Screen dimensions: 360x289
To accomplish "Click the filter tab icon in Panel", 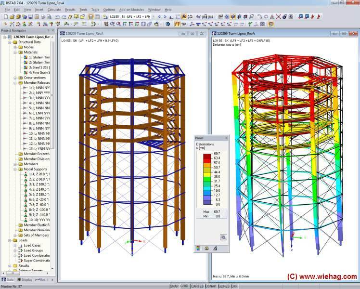I will pos(215,248).
